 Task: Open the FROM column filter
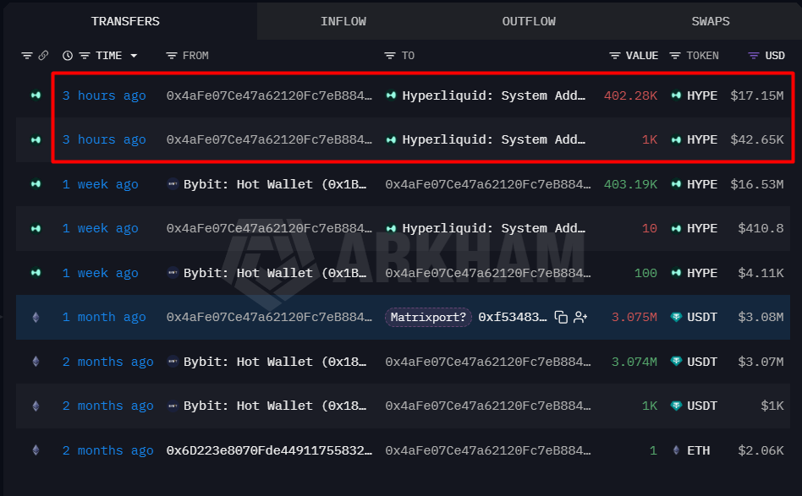tap(172, 55)
